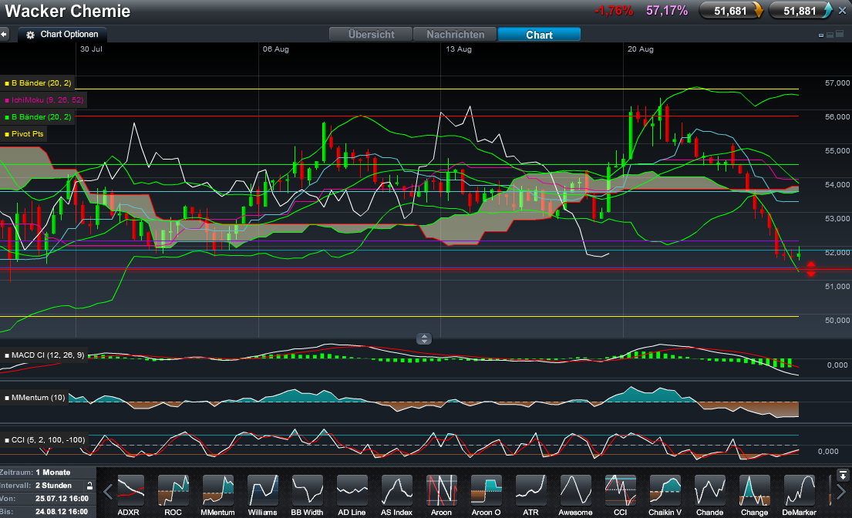The width and height of the screenshot is (852, 518).
Task: Add the Awesome oscillator indicator
Action: click(x=576, y=490)
